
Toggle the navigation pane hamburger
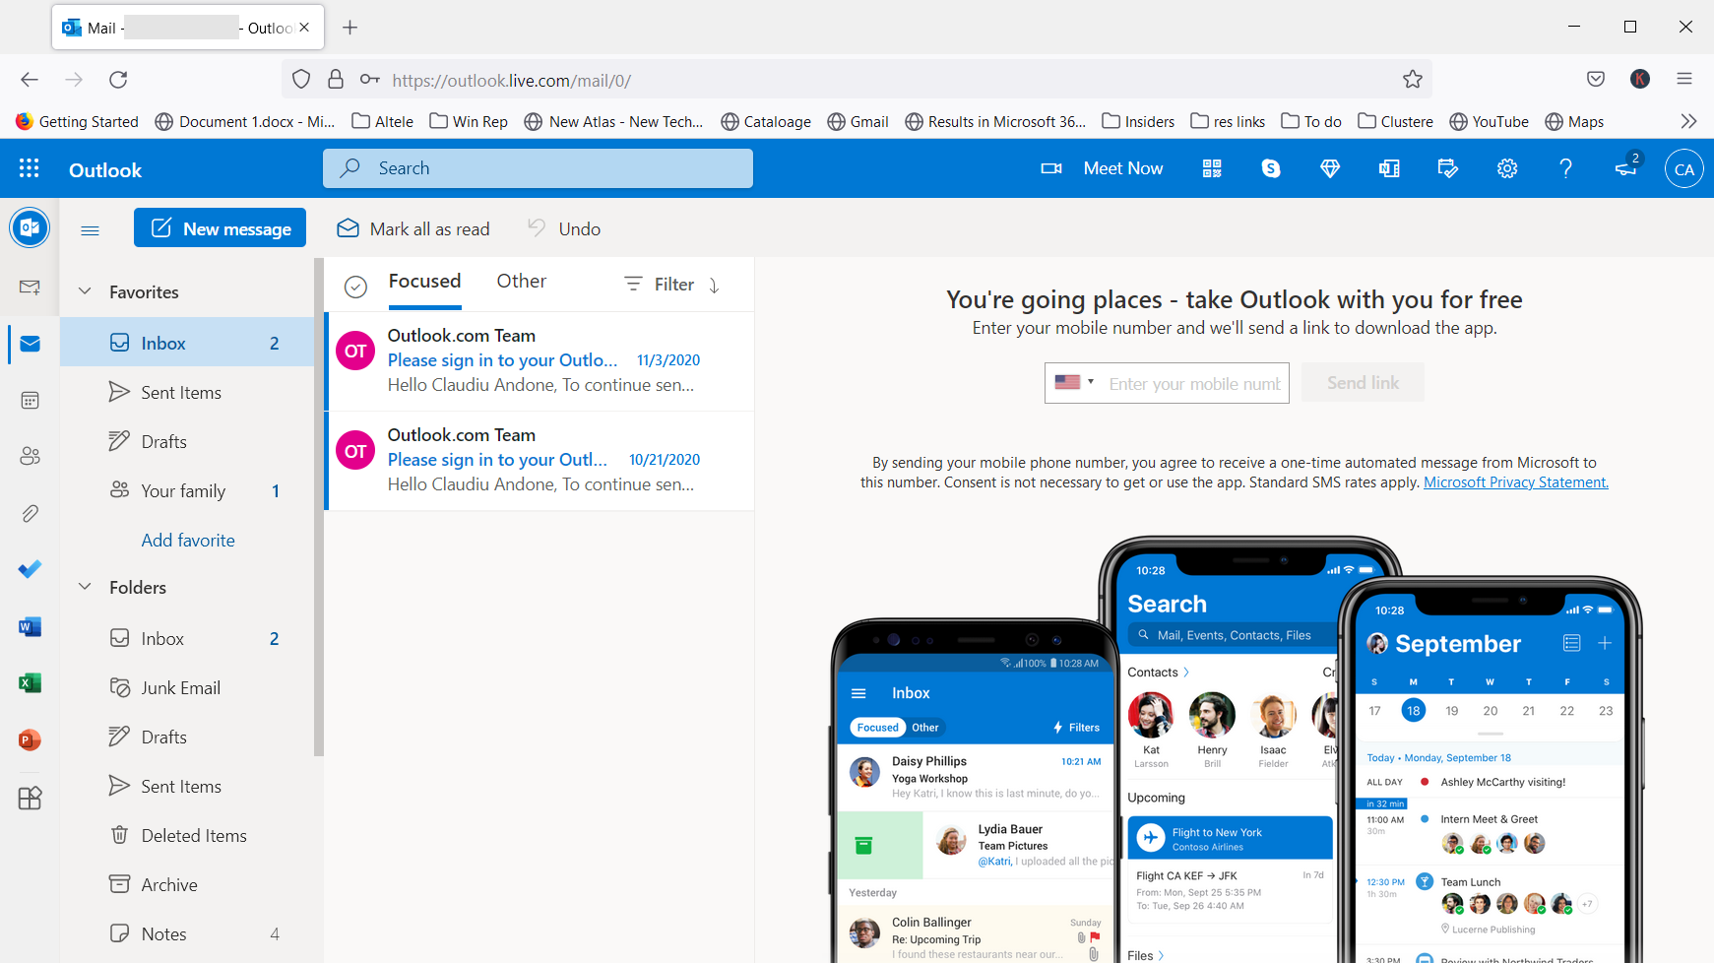pyautogui.click(x=90, y=229)
